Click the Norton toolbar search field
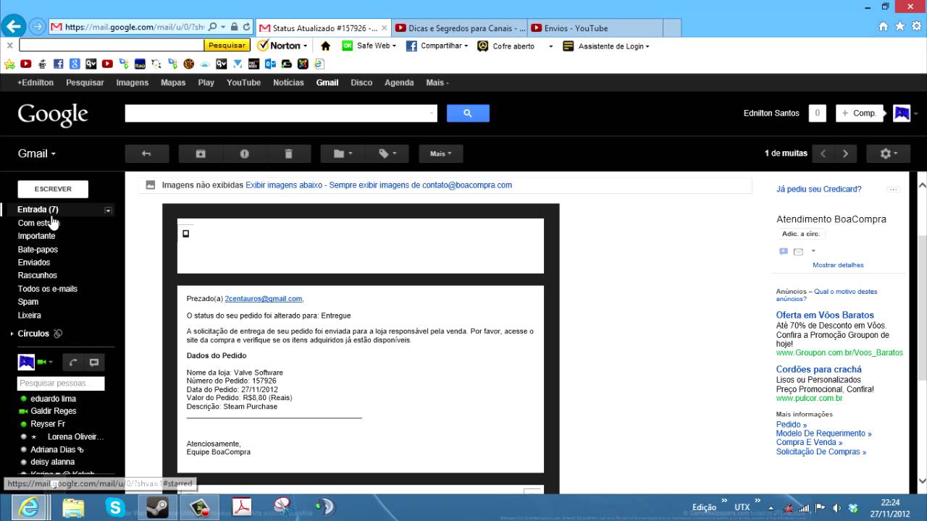Screen dimensions: 927x521 (112, 45)
